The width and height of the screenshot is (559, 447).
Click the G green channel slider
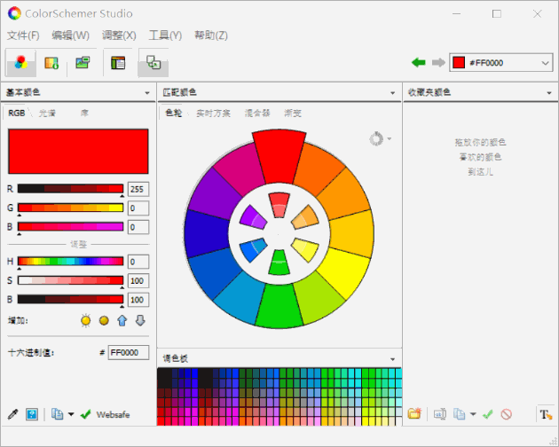point(70,208)
